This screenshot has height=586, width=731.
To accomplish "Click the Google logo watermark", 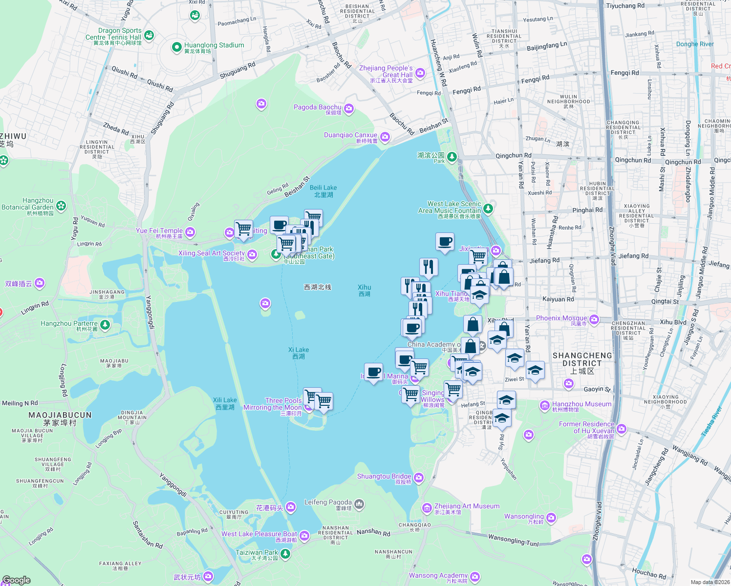I will tap(17, 579).
